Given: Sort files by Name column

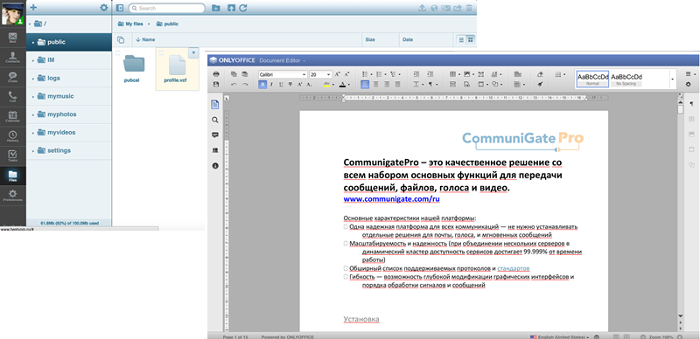Looking at the screenshot, I should tap(145, 39).
